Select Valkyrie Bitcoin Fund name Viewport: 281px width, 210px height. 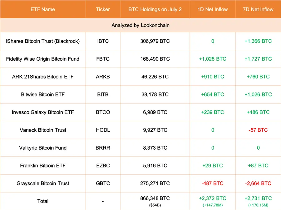[x=43, y=148]
